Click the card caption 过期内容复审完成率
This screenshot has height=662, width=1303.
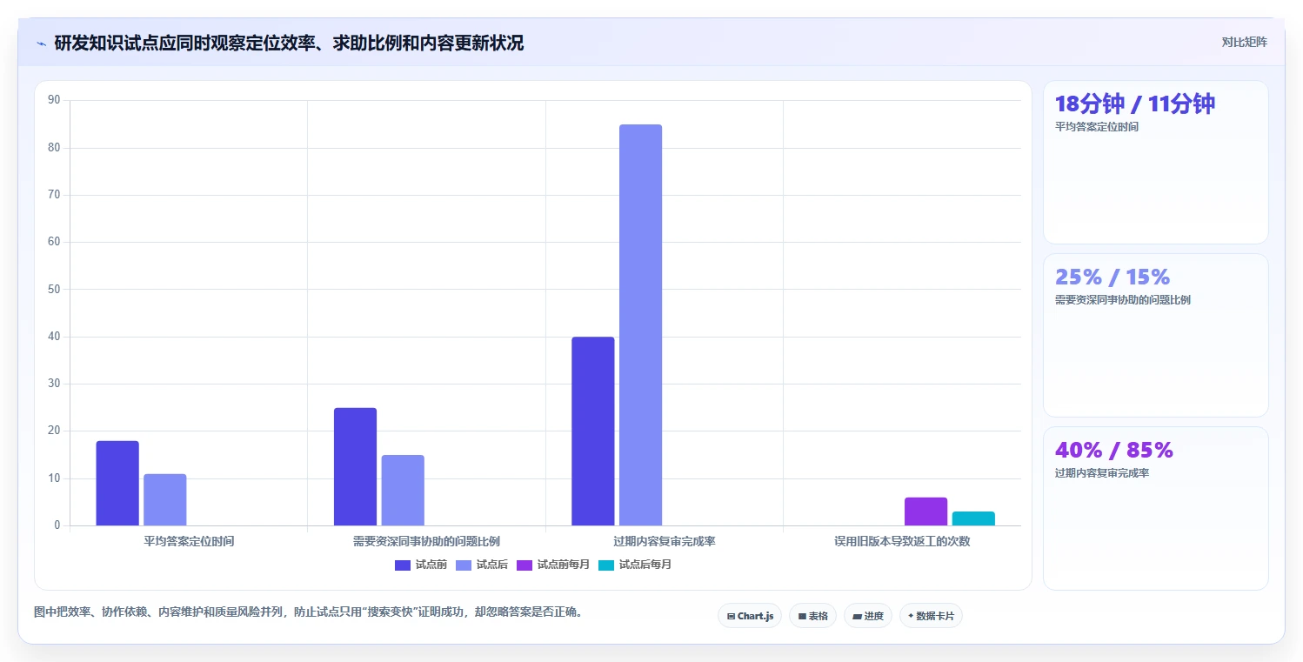(1102, 473)
